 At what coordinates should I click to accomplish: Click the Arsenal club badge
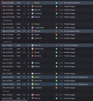pos(33,95)
